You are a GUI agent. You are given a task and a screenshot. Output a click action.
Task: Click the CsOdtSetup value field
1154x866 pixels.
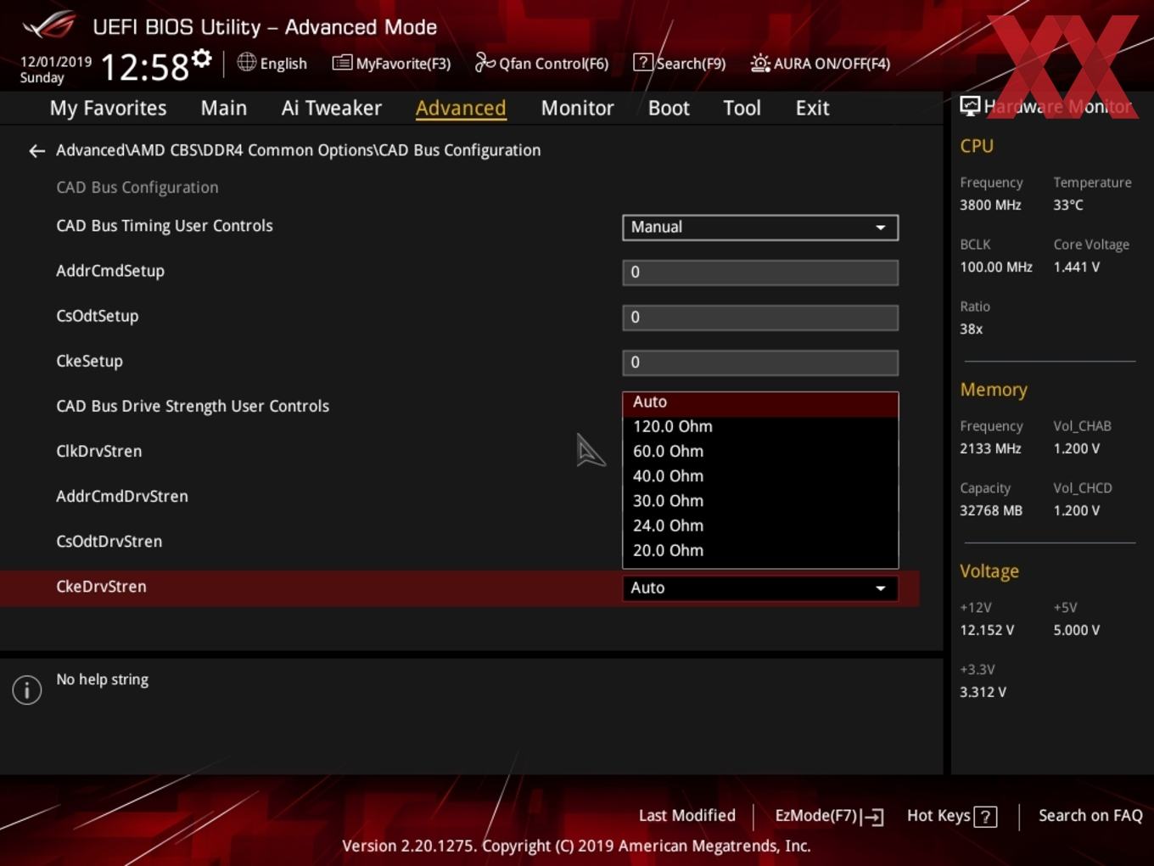click(x=760, y=318)
